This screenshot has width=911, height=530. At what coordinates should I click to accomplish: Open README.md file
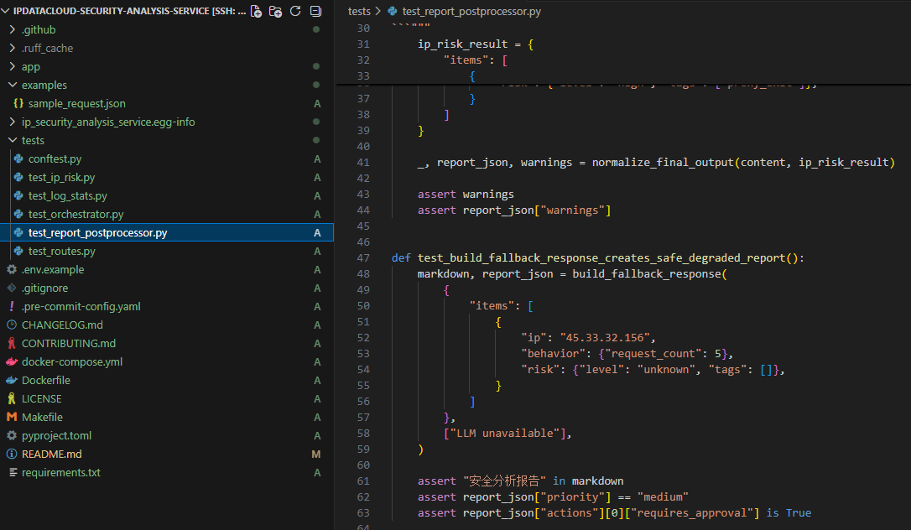pos(52,455)
